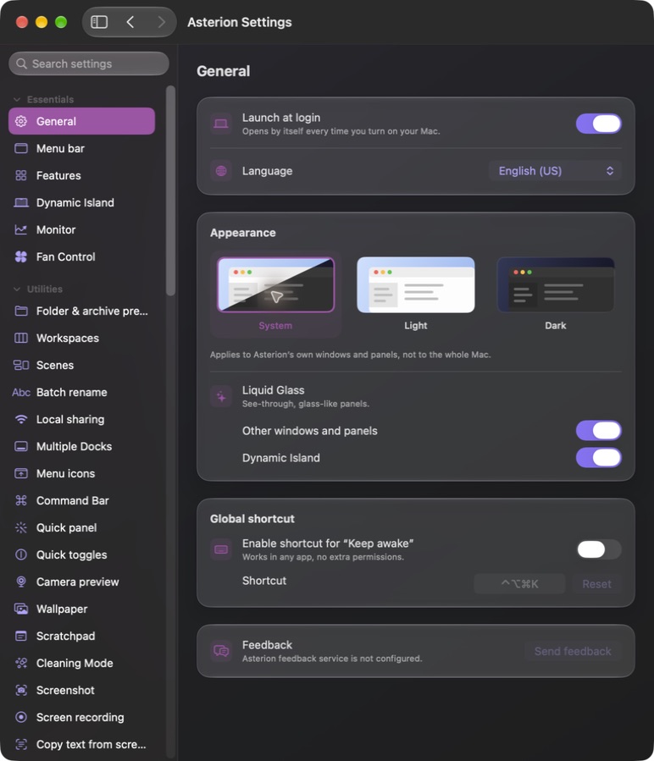Open Cleaning Mode settings
This screenshot has width=654, height=761.
81,663
